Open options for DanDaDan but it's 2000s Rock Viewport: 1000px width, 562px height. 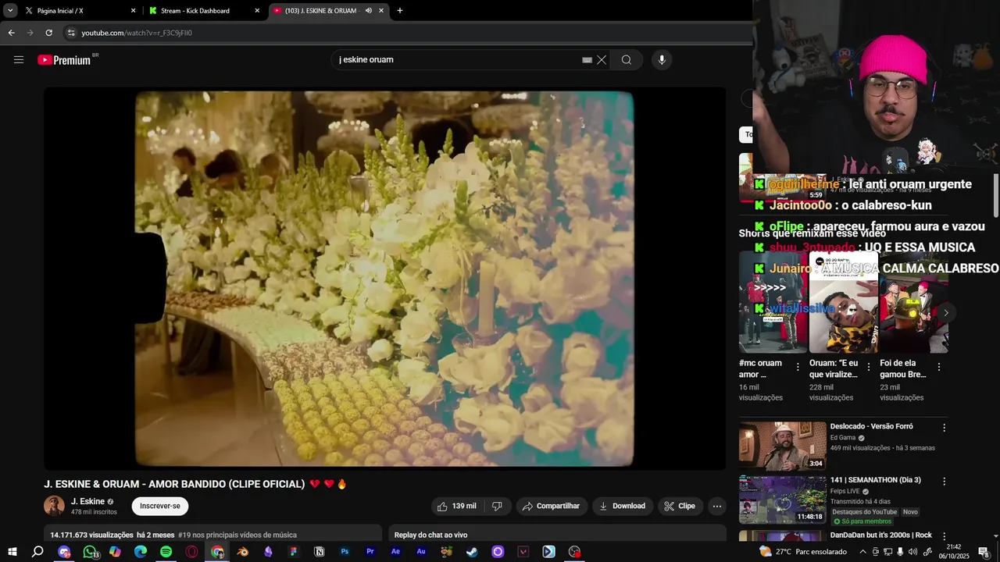click(x=944, y=536)
